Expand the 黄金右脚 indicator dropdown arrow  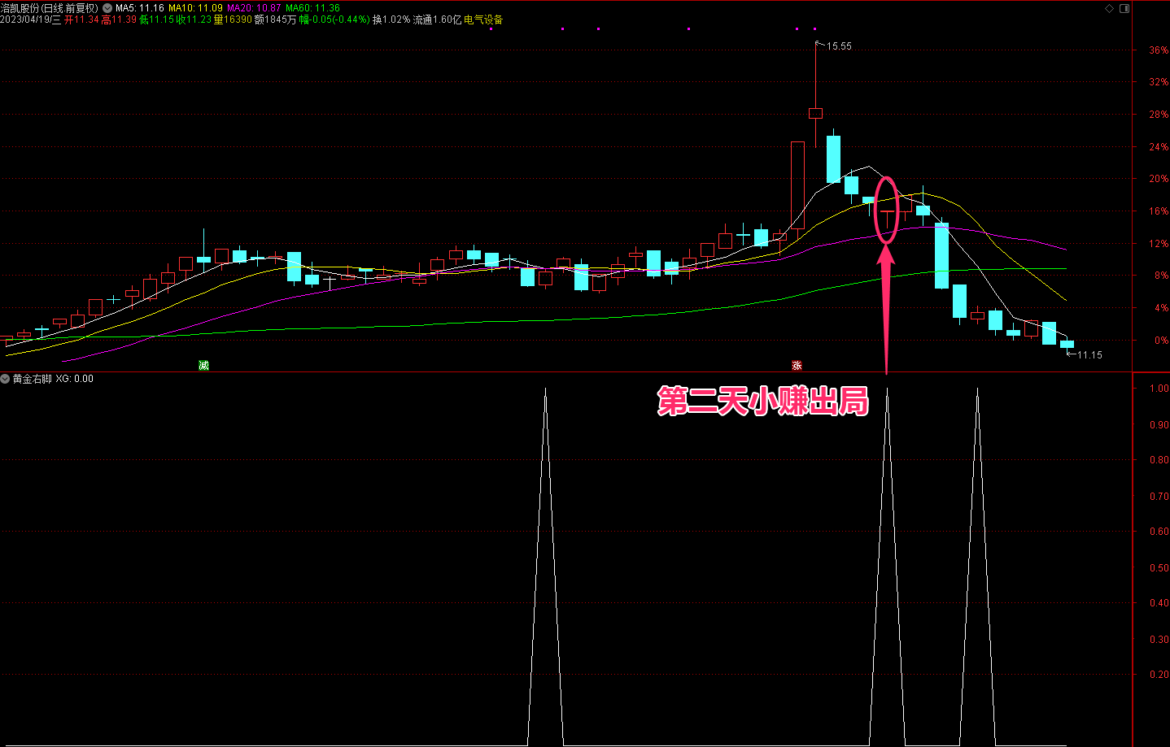point(6,379)
